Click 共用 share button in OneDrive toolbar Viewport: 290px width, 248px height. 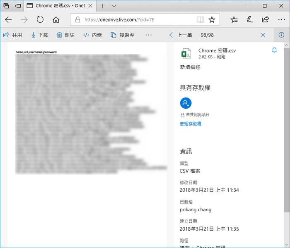(x=12, y=35)
